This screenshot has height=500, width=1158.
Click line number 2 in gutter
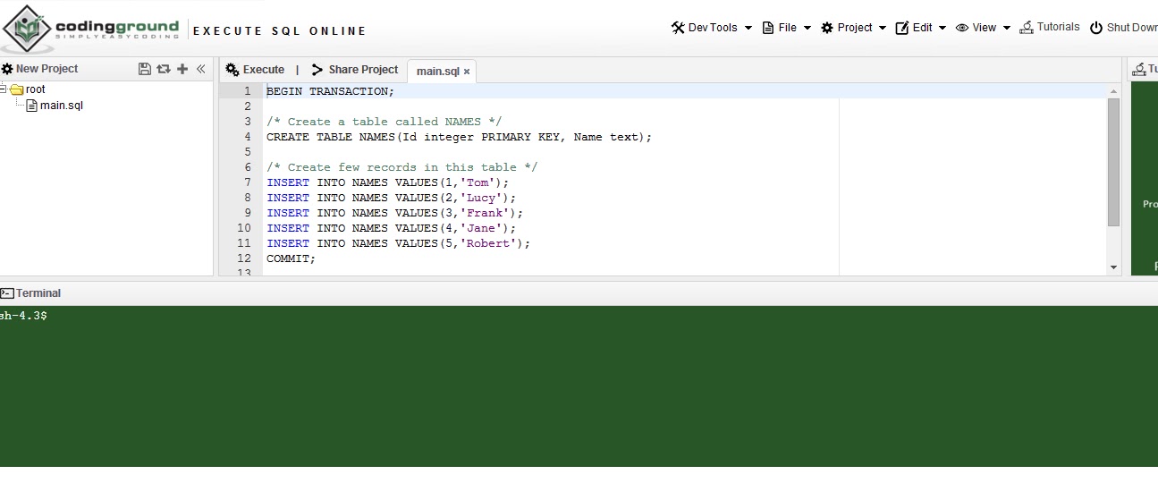click(x=248, y=106)
